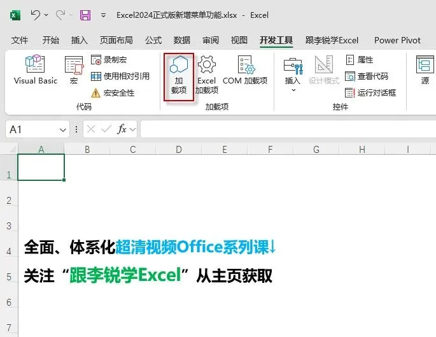Viewport: 436px width, 337px height.
Task: Click the Select All corner triangle
Action: click(x=11, y=149)
